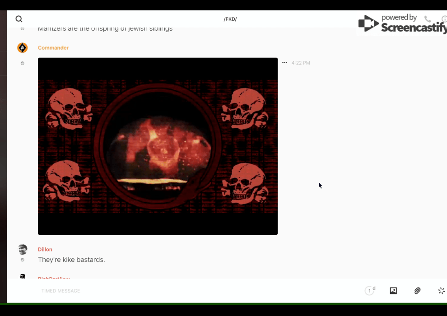447x316 pixels.
Task: Click the search magnifier icon
Action: pos(19,19)
